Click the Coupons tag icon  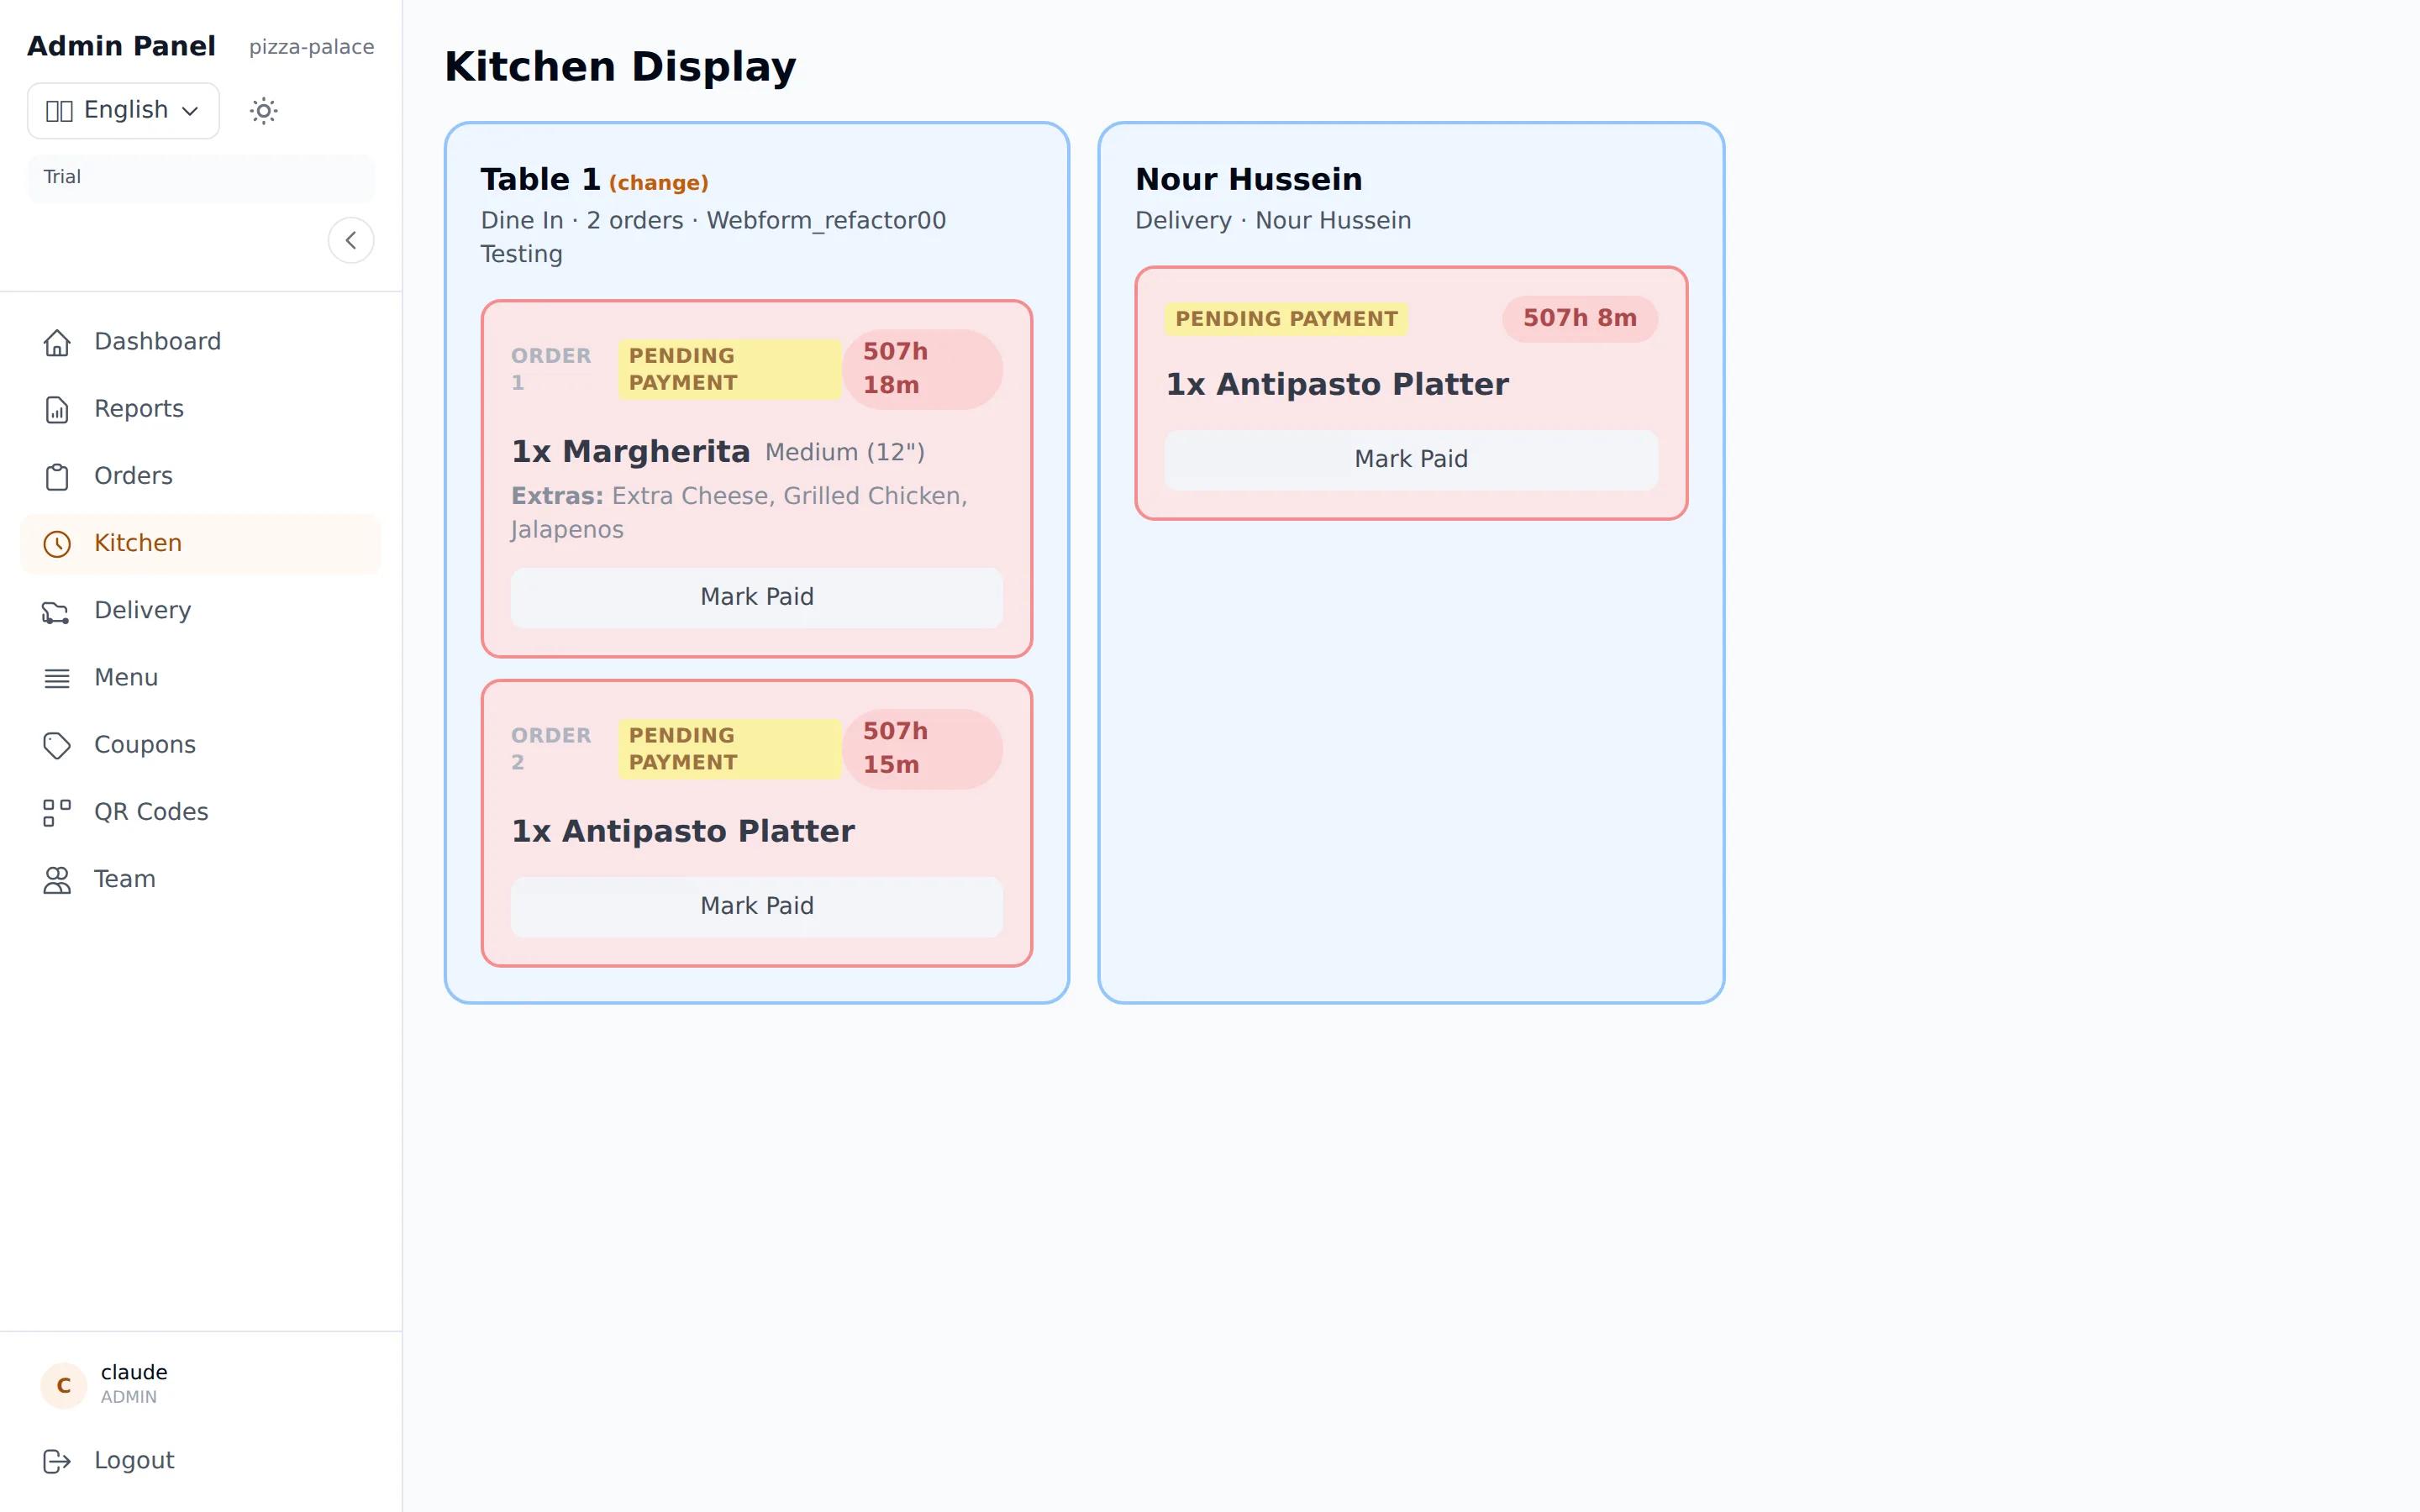[x=57, y=746]
